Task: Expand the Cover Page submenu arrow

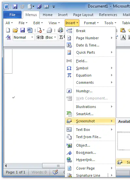Action: point(112,168)
